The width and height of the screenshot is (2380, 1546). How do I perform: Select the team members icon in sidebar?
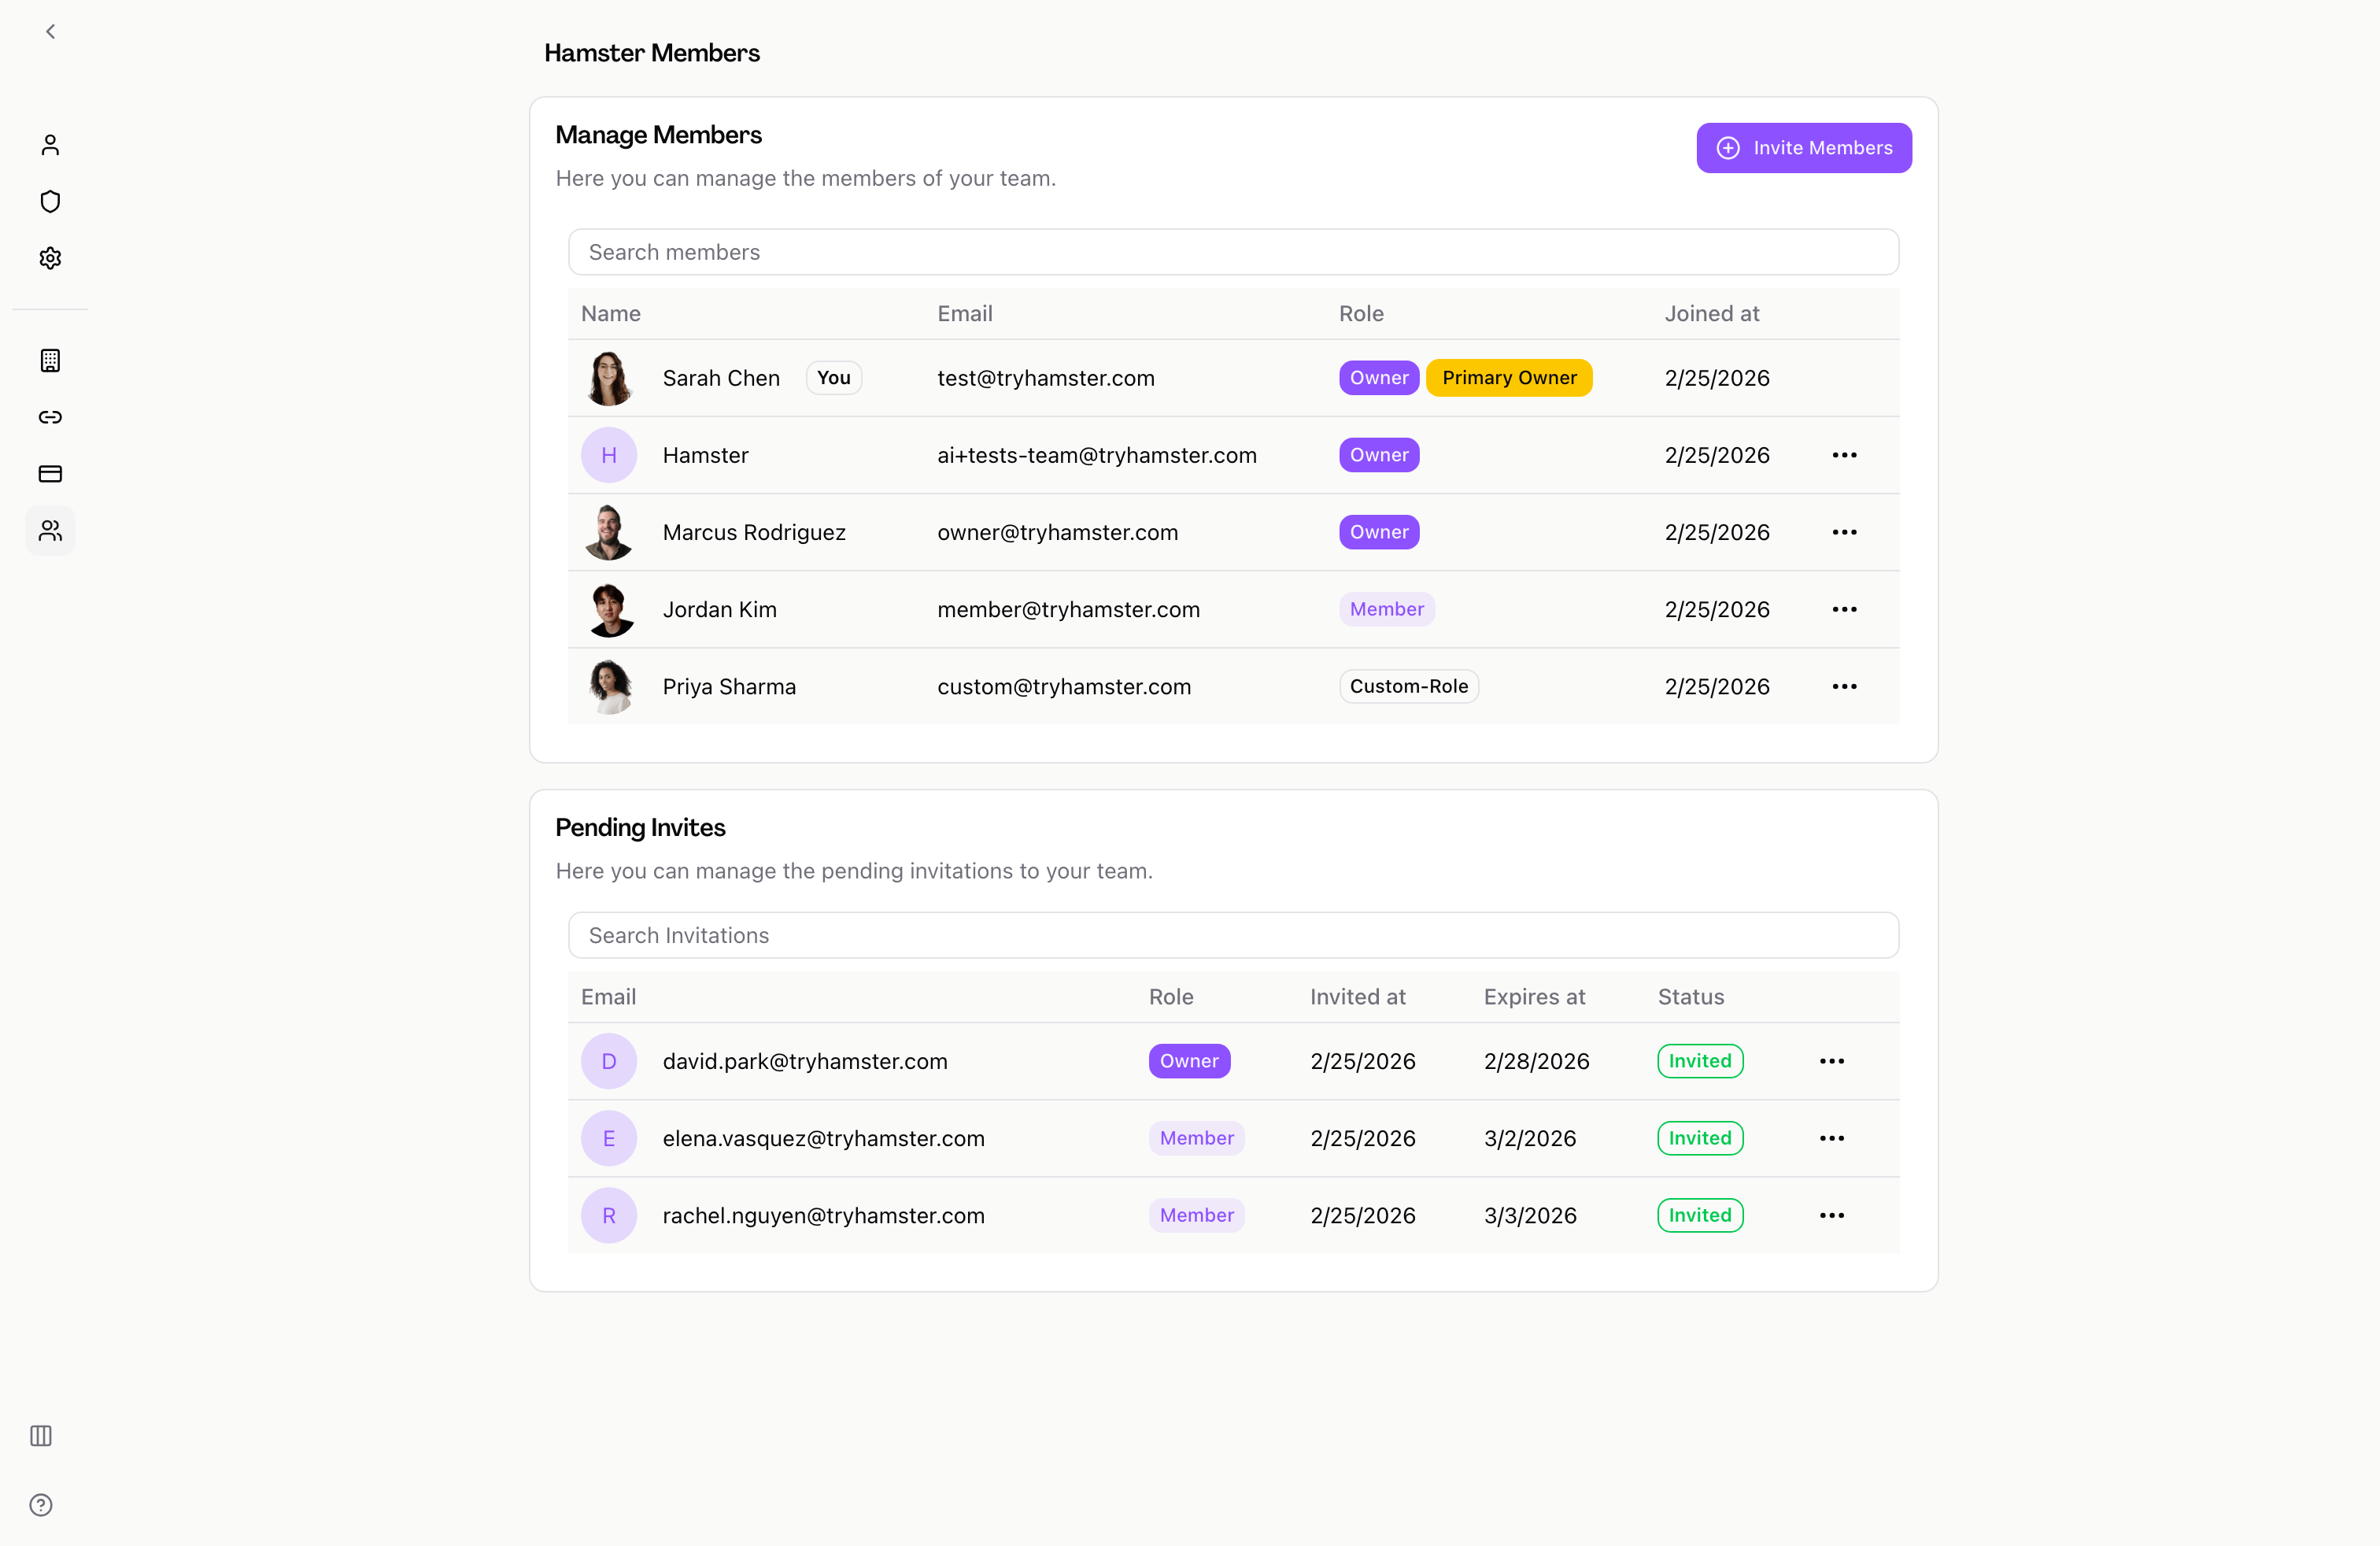click(50, 530)
